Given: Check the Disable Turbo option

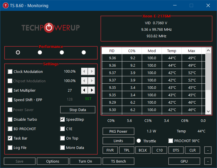Looking at the screenshot, I should (10, 119).
